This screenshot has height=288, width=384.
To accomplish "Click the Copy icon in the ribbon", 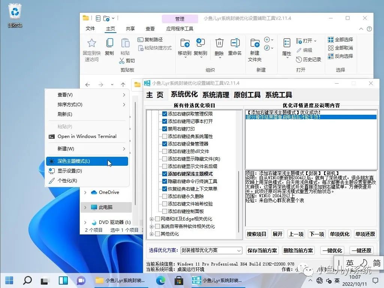I will [109, 43].
